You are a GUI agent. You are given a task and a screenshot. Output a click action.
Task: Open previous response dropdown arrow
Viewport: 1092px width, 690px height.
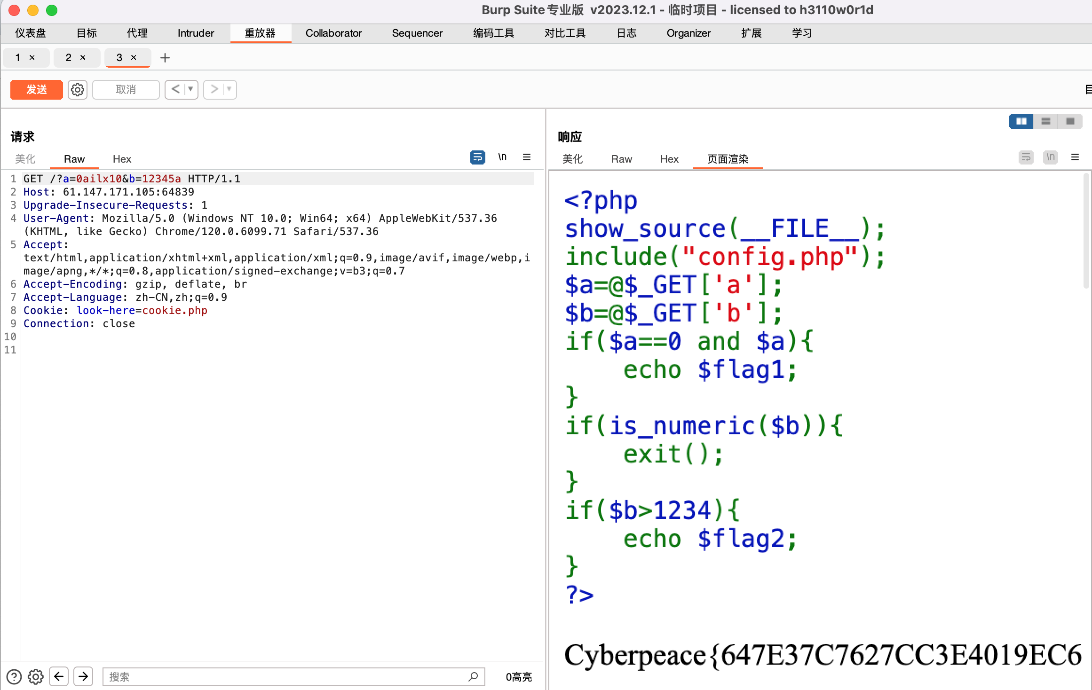point(190,89)
